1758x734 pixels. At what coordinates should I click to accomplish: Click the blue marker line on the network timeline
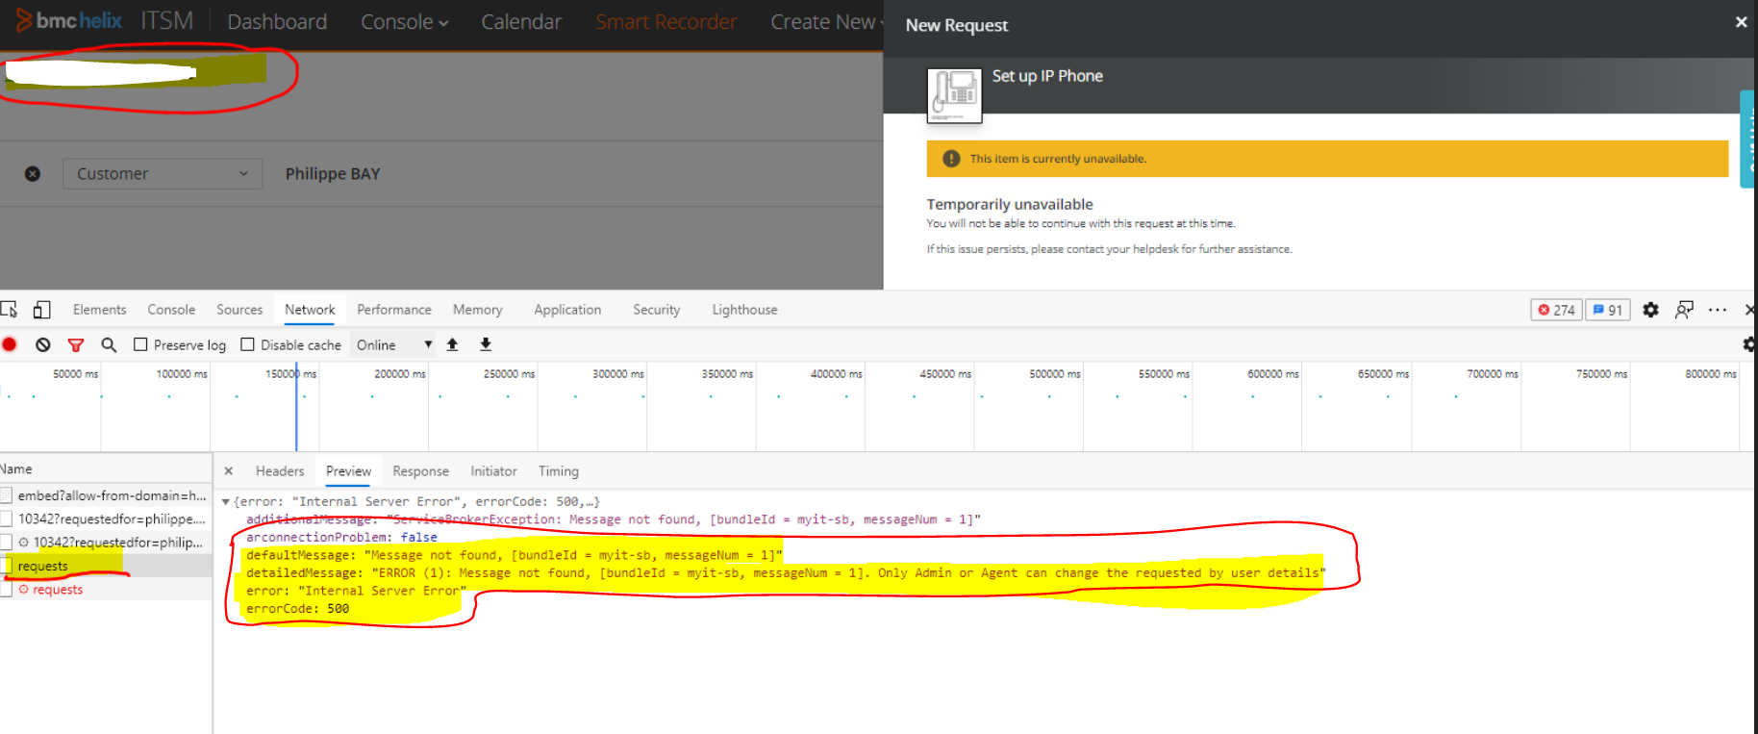click(296, 407)
